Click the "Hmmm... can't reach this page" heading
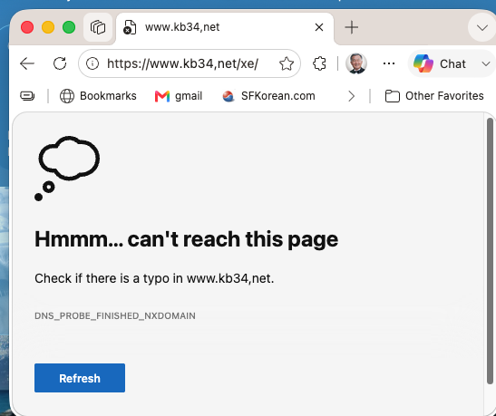The height and width of the screenshot is (416, 496). click(186, 239)
